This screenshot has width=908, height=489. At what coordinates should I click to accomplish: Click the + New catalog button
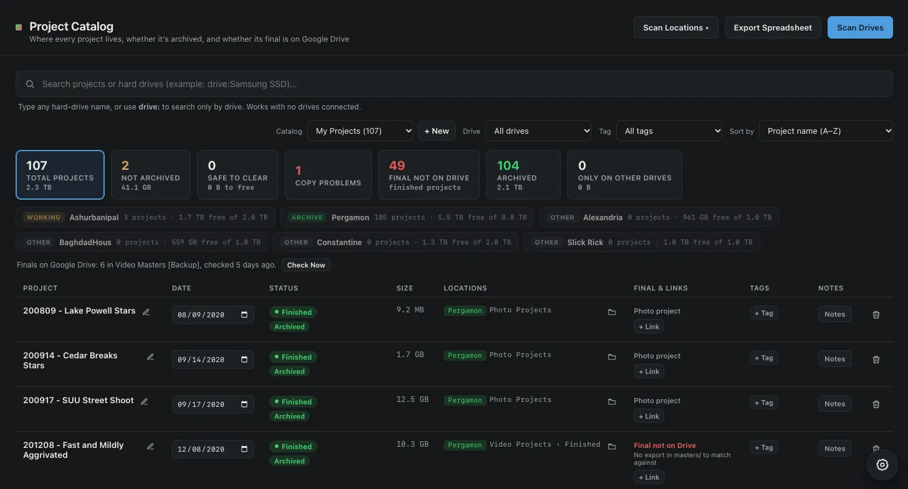[437, 131]
